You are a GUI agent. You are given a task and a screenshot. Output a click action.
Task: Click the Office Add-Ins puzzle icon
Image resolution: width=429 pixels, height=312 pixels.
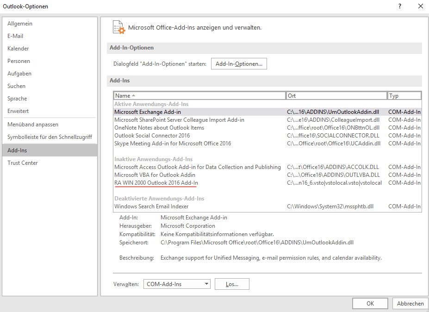tap(117, 27)
